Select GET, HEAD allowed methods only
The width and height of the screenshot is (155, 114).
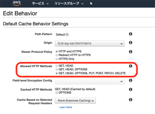tap(57, 66)
